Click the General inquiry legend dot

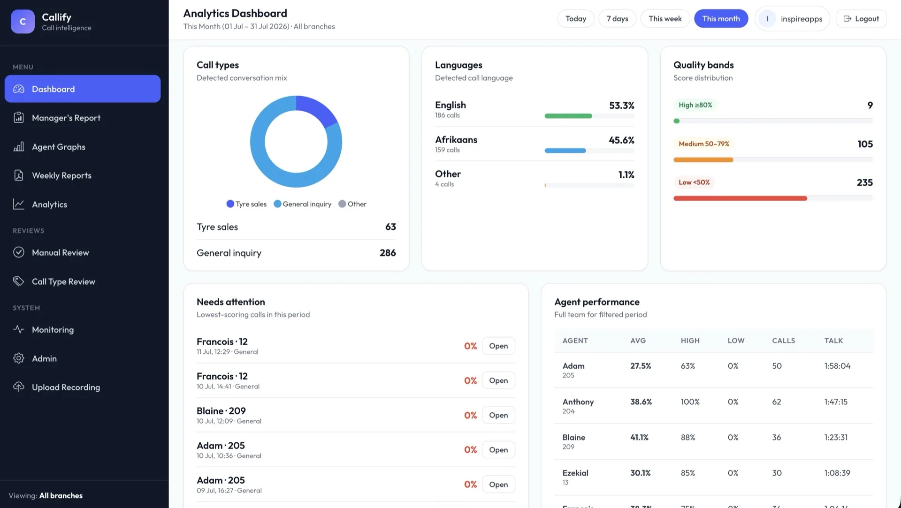[277, 204]
